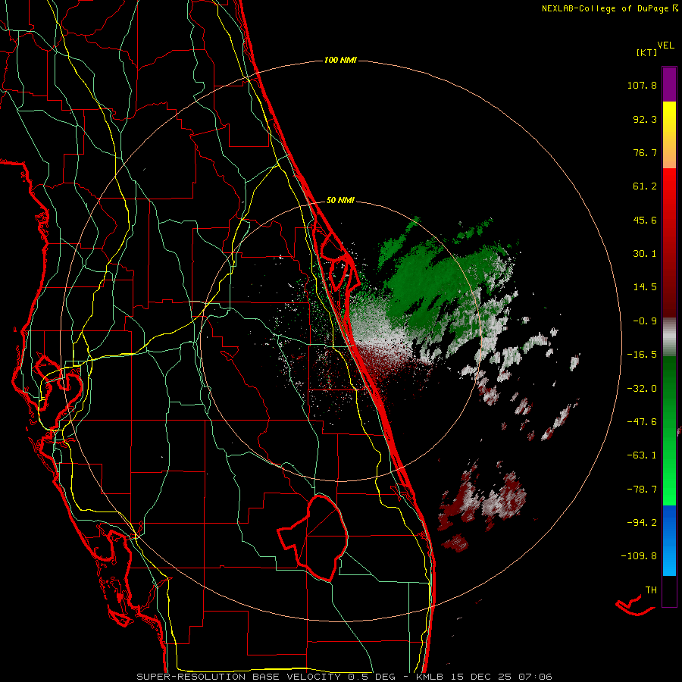Click the 45.6 velocity scale value

[645, 220]
